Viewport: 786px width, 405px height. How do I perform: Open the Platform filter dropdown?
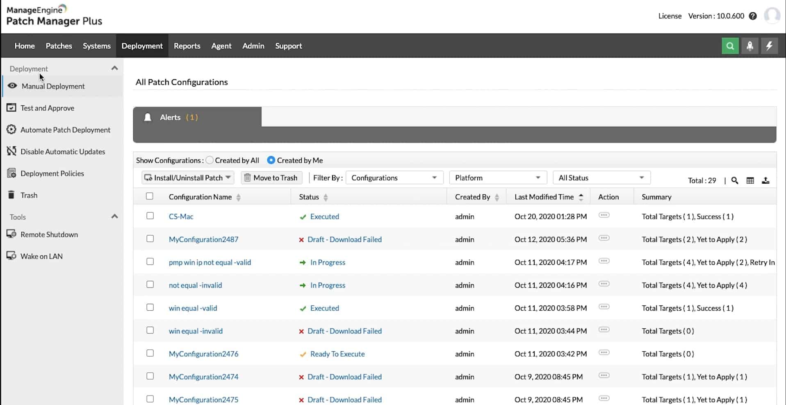pyautogui.click(x=498, y=177)
